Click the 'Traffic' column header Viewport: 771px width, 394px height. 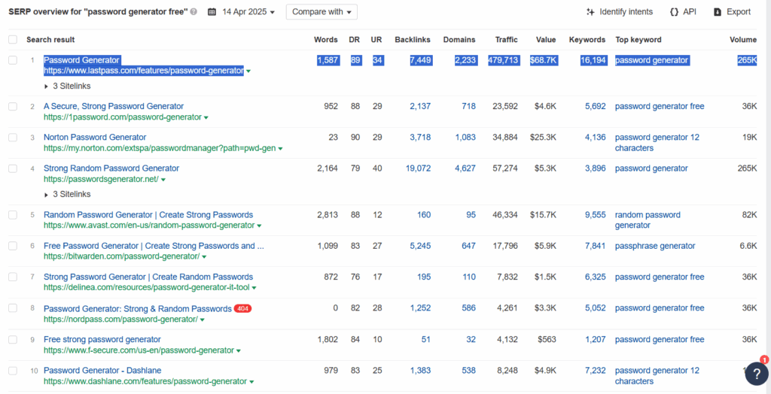tap(506, 40)
